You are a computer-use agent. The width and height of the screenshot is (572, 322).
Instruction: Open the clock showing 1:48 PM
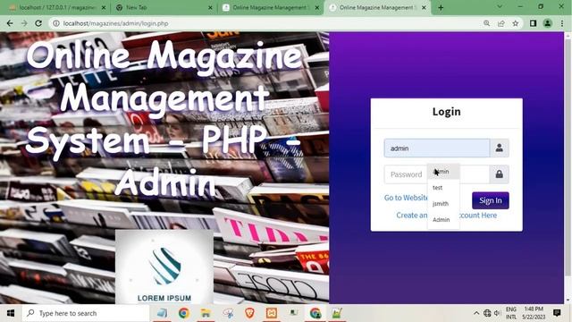tap(534, 313)
